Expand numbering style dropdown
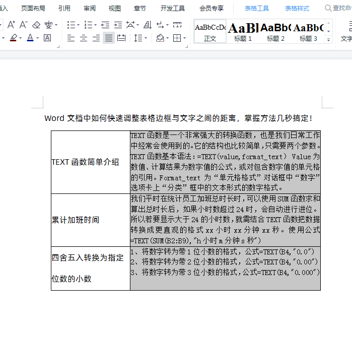Screen dimensions: 352x337 (x=95, y=25)
